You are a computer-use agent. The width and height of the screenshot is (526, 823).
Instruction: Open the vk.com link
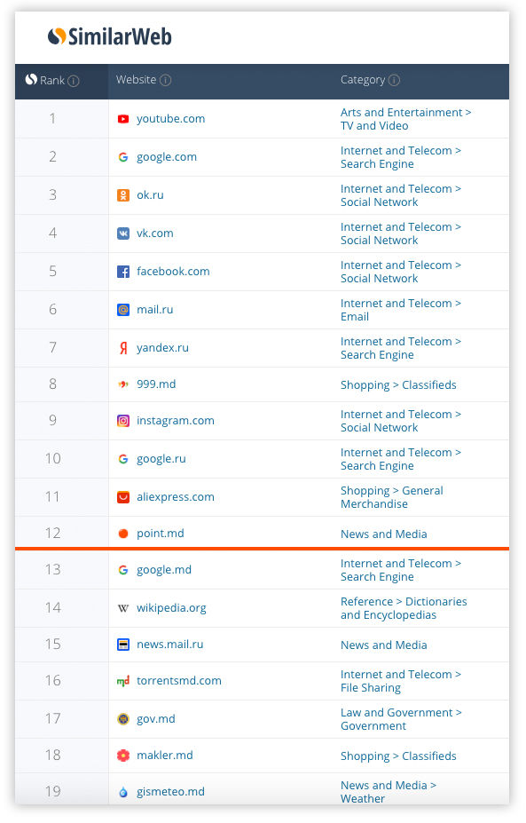click(155, 233)
